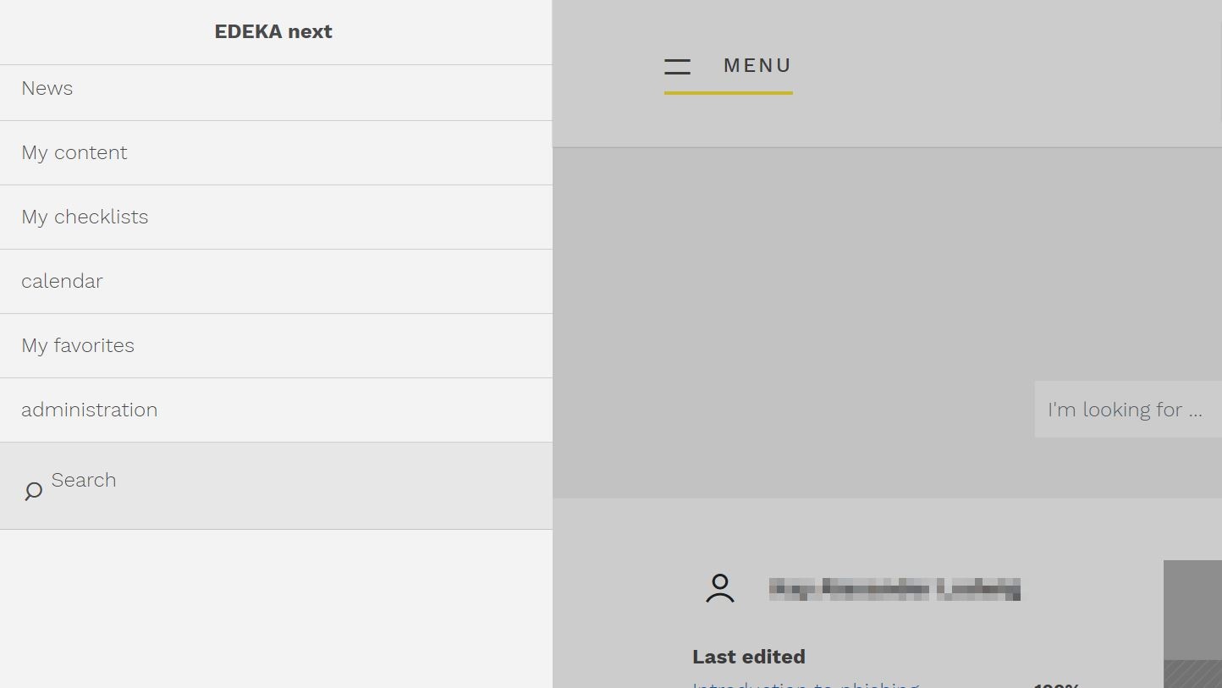Click the EDEKA next sidebar title
Image resolution: width=1222 pixels, height=688 pixels.
273,31
